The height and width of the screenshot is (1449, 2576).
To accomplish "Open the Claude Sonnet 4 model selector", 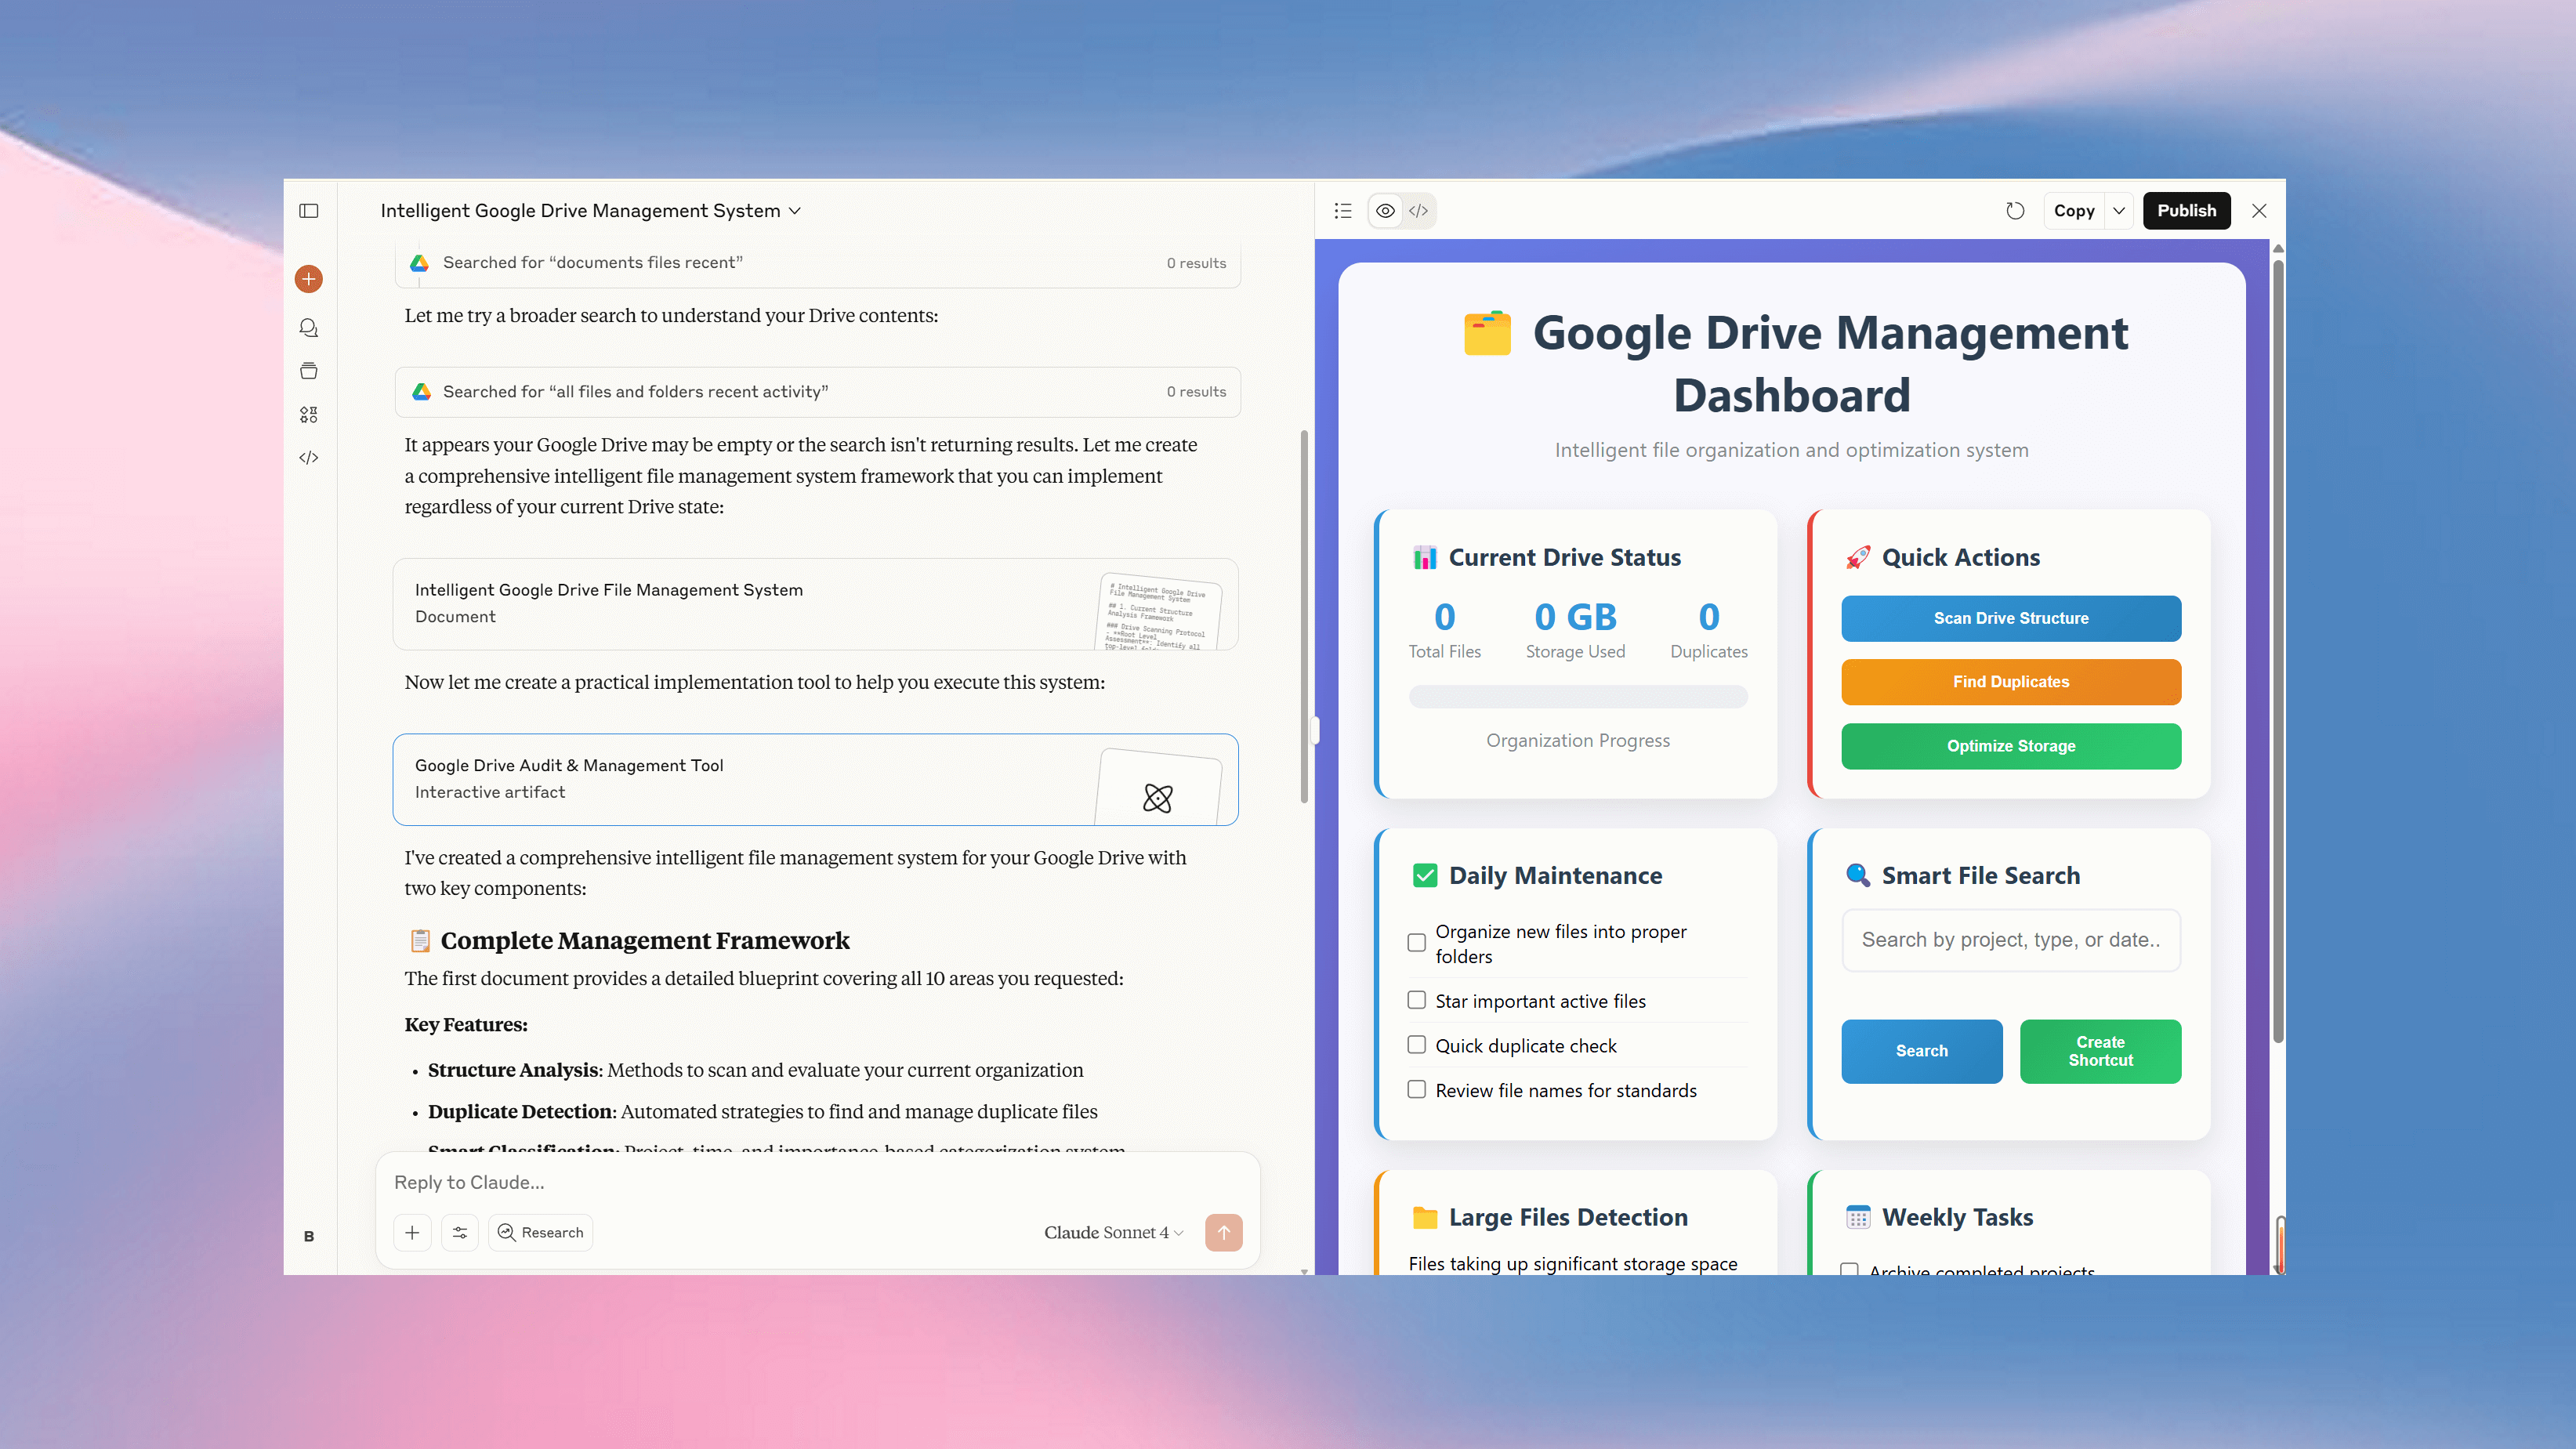I will 1114,1233.
